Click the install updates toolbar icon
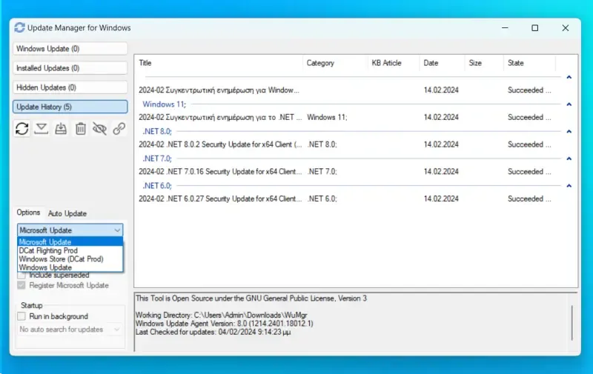Screen dimensions: 593x374 point(61,129)
